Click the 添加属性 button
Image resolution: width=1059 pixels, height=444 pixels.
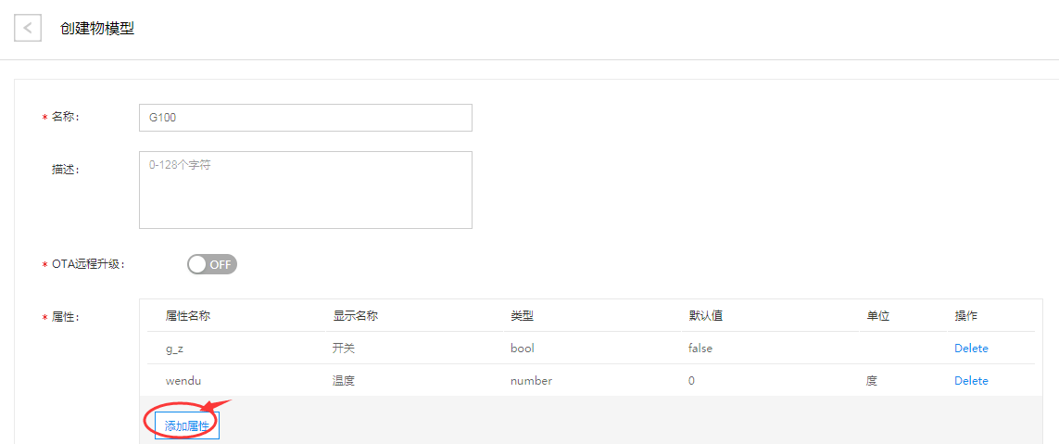pyautogui.click(x=186, y=425)
